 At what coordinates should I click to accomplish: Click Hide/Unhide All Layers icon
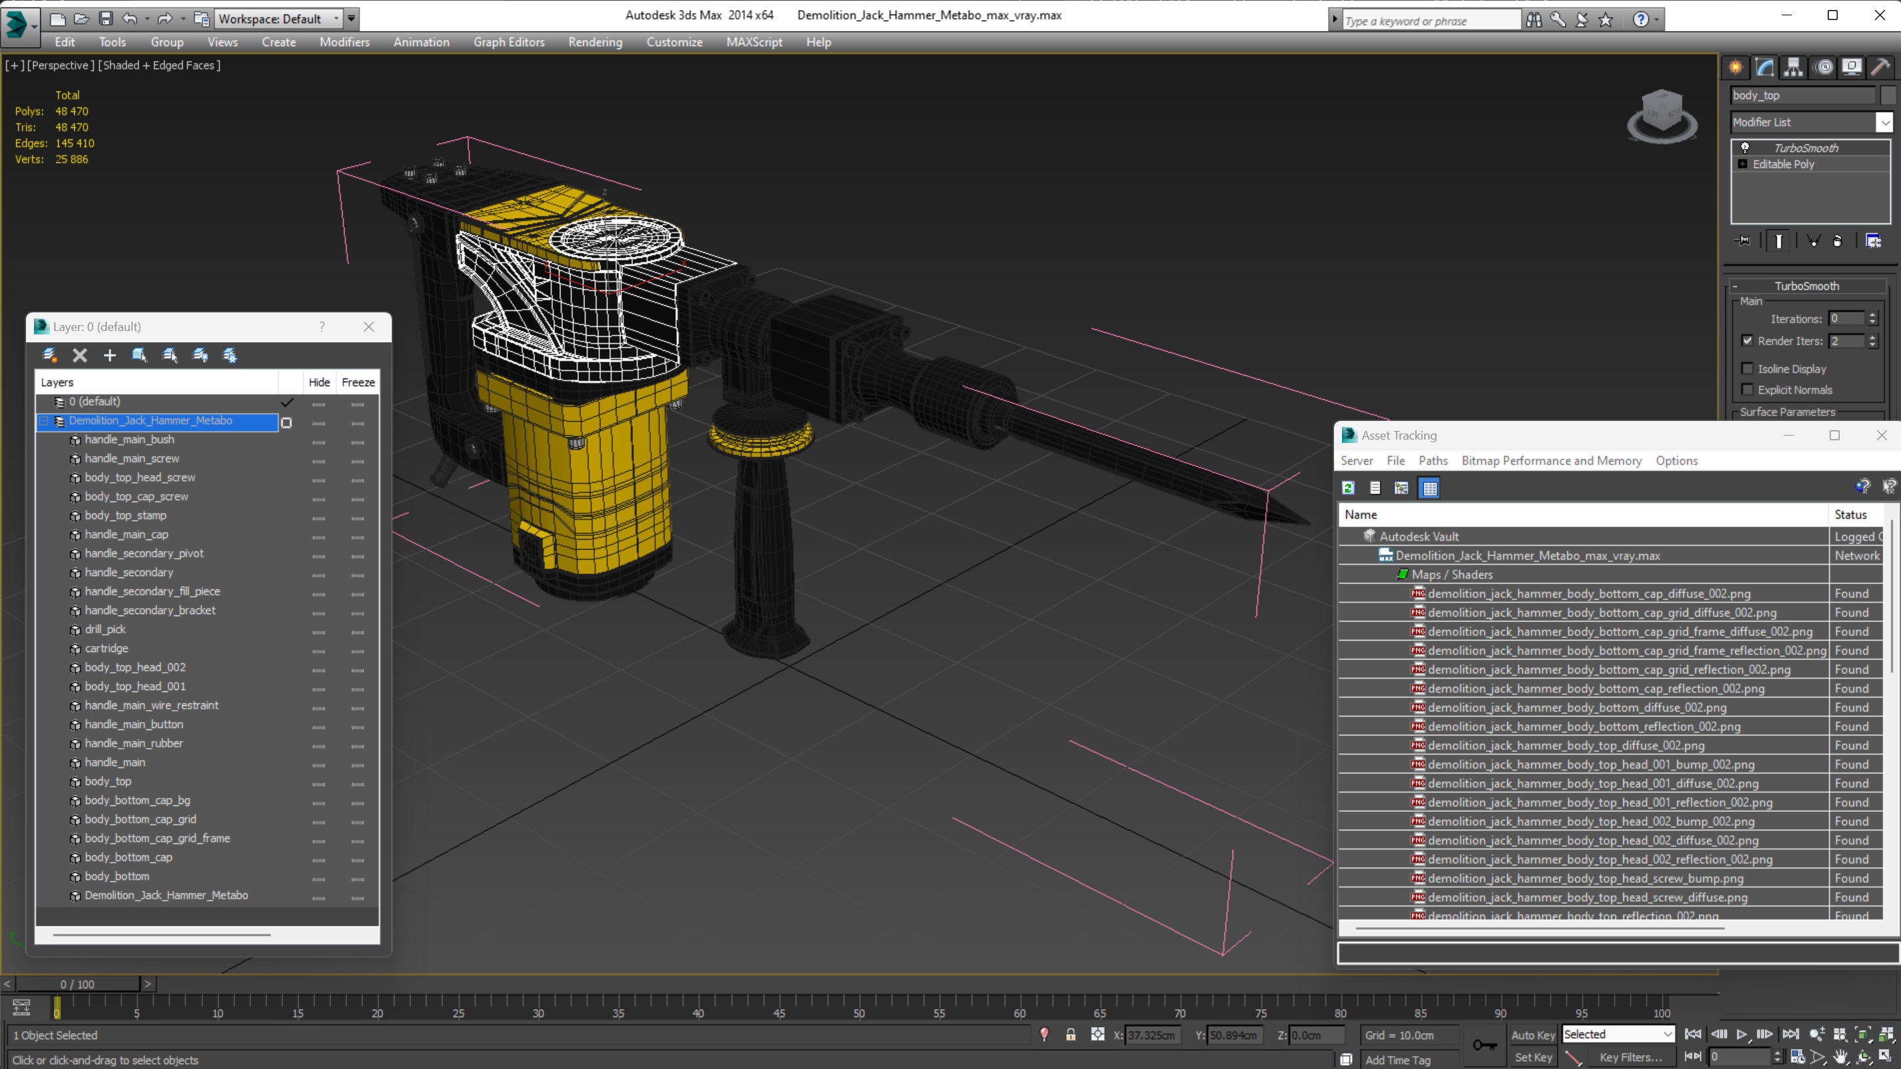200,355
